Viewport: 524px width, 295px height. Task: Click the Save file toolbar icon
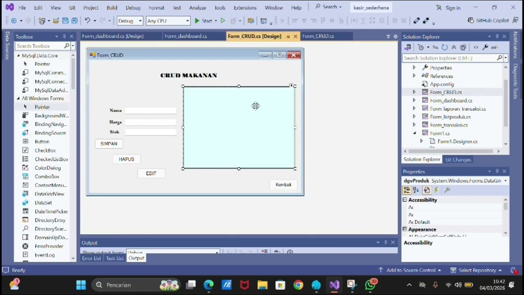66,20
